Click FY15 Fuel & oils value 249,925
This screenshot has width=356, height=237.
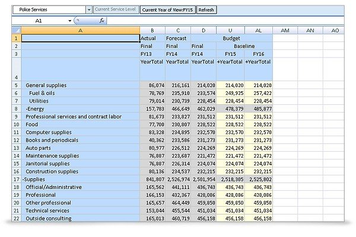(230, 93)
